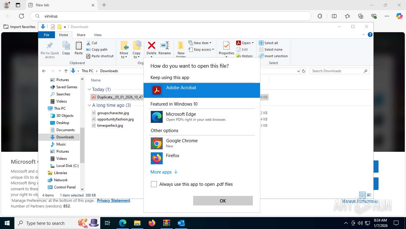Open Privacy Statement link

(113, 201)
